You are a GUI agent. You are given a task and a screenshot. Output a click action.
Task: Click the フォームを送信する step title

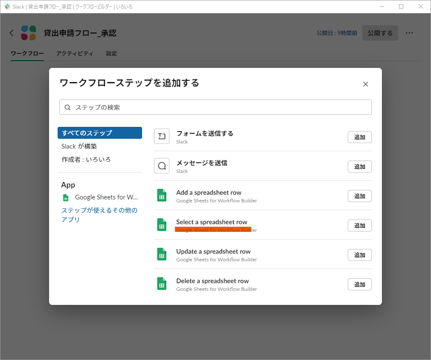click(205, 133)
